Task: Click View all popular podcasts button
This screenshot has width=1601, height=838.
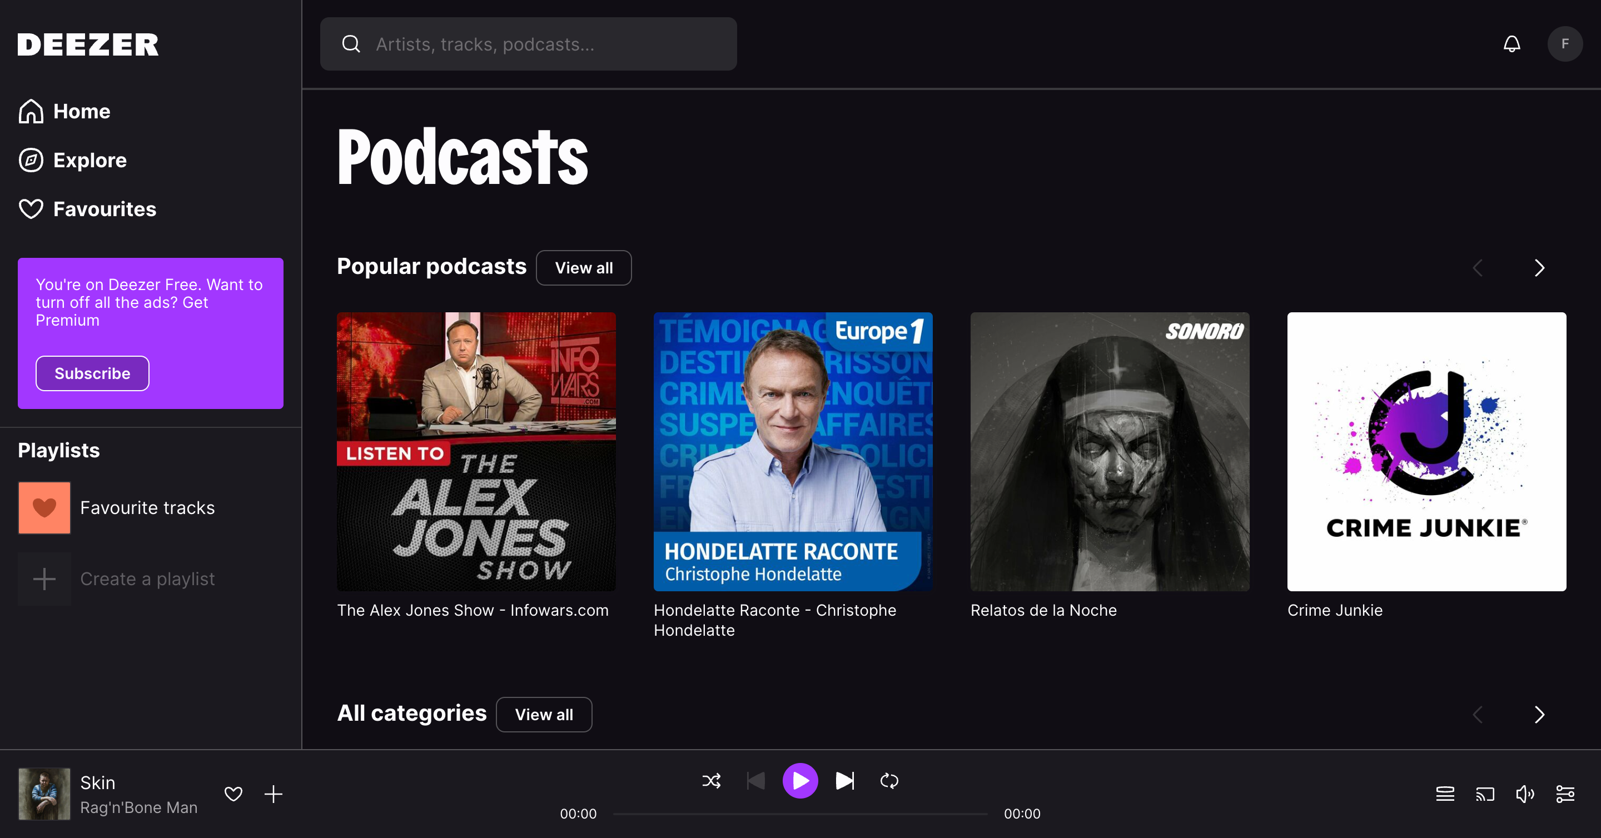Action: tap(584, 268)
